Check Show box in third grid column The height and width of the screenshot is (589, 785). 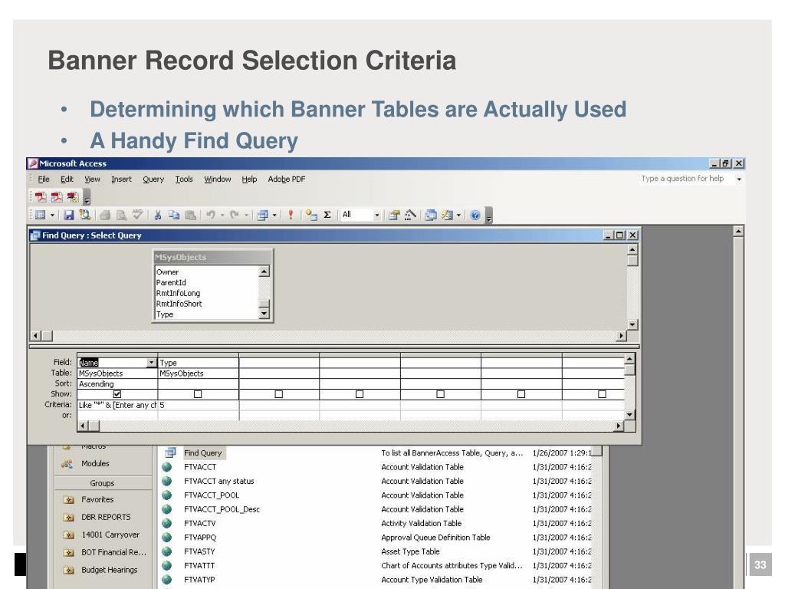point(279,394)
